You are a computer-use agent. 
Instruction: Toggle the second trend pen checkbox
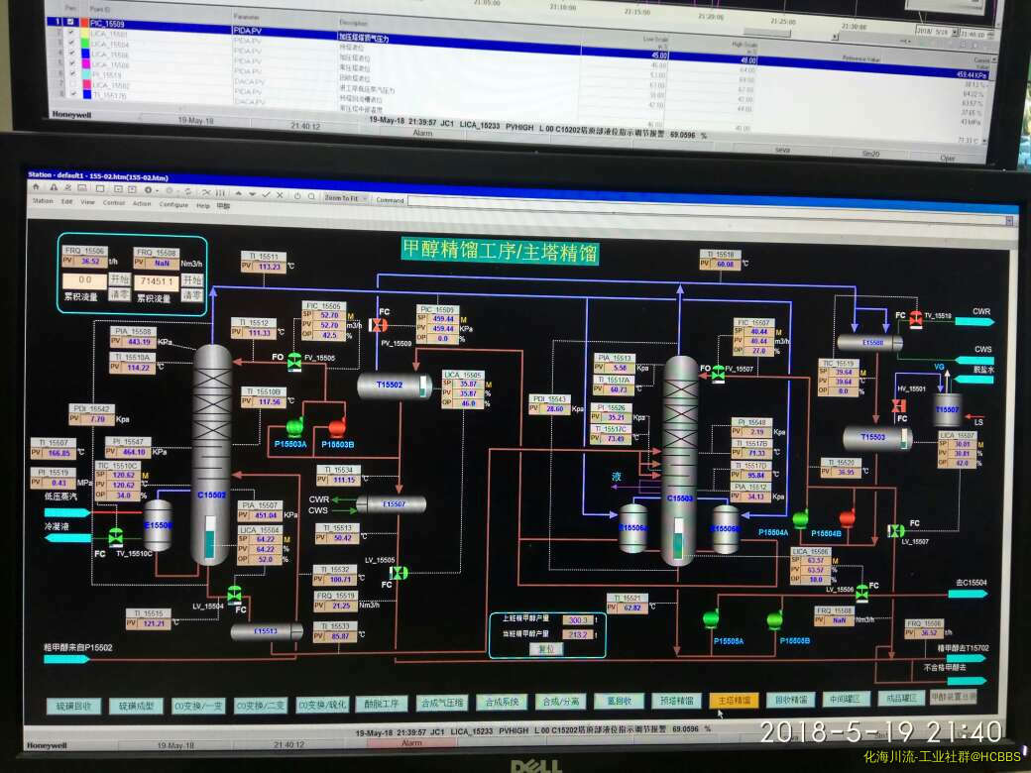pyautogui.click(x=69, y=33)
